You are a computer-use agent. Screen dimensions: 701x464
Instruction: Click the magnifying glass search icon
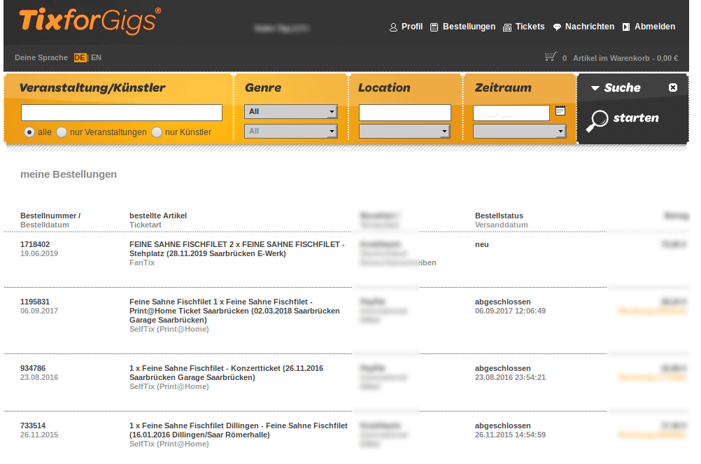(x=597, y=120)
